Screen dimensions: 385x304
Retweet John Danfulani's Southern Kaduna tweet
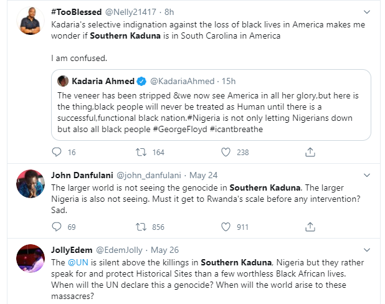[141, 227]
